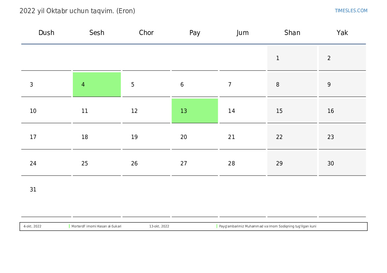387x273 pixels.
Task: Select Saturday October 1 cell
Action: click(292, 58)
